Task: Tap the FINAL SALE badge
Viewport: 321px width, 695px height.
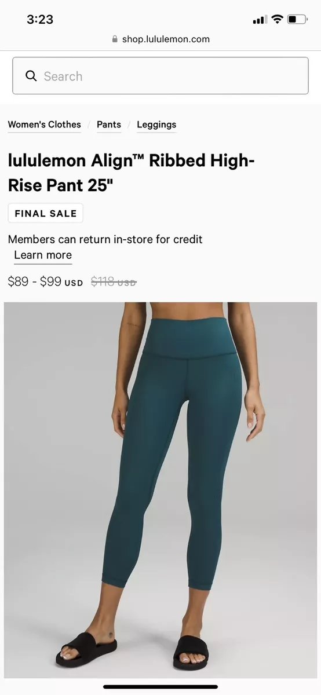Action: click(x=46, y=213)
